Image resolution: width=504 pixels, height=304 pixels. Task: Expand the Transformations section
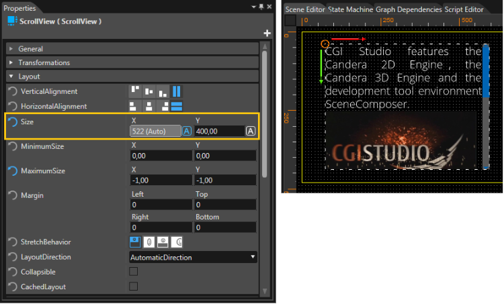tap(11, 62)
